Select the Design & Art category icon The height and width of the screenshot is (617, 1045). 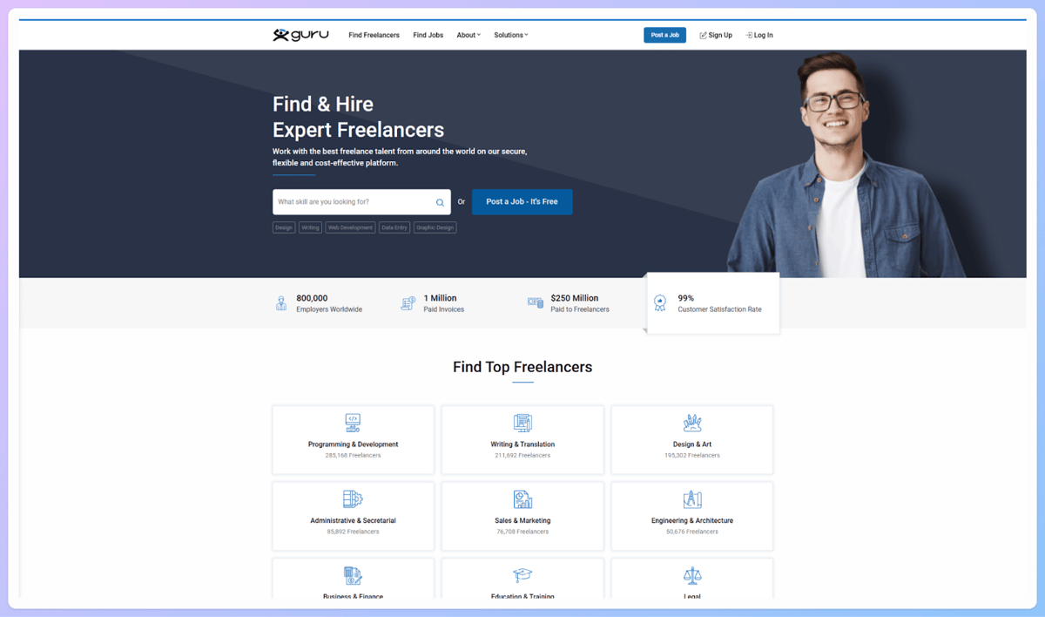coord(692,423)
